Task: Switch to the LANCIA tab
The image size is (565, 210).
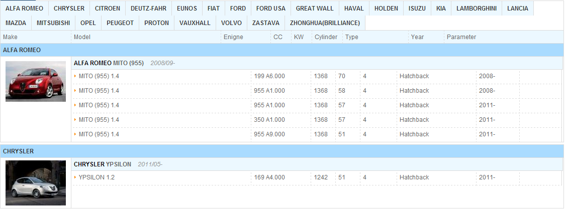Action: coord(517,8)
